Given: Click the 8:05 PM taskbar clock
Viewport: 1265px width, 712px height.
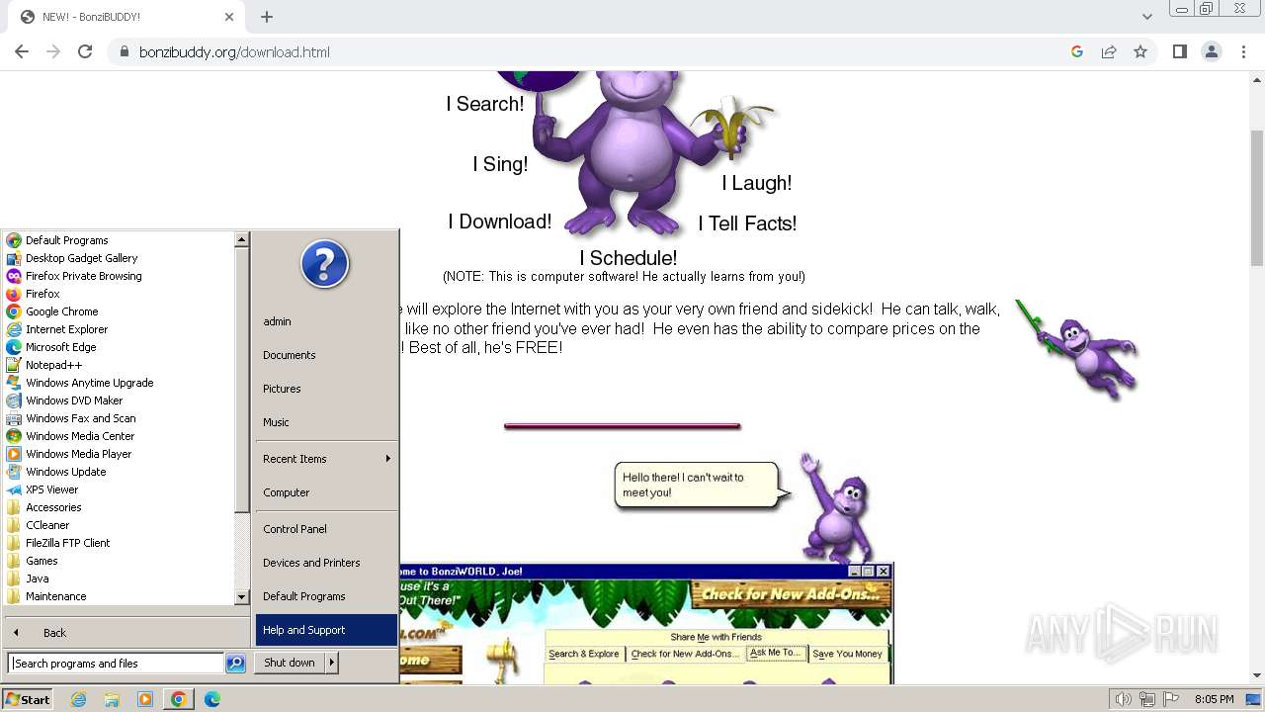Looking at the screenshot, I should point(1214,699).
